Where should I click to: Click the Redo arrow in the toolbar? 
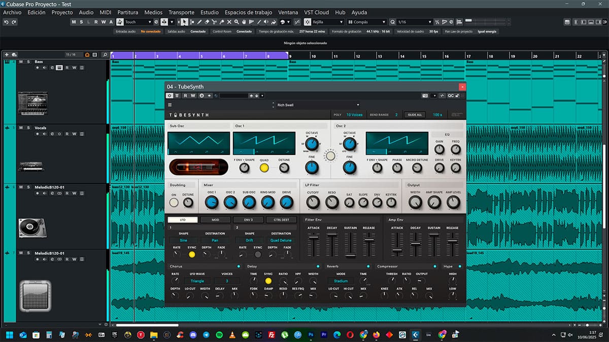click(x=14, y=22)
